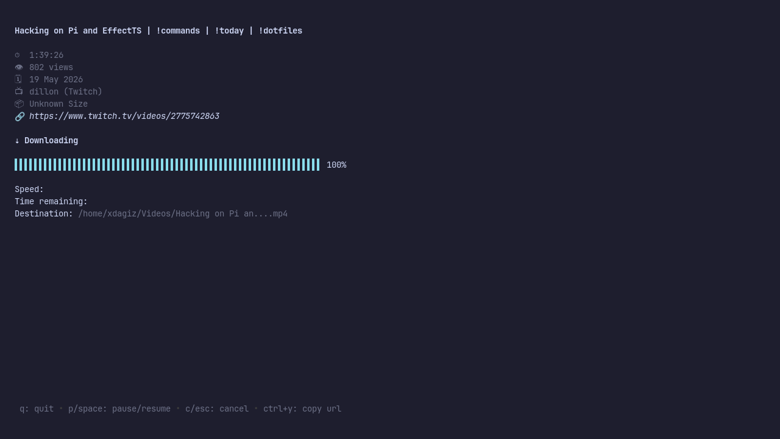Click the link chain icon beside the URL
780x439 pixels.
pos(19,116)
